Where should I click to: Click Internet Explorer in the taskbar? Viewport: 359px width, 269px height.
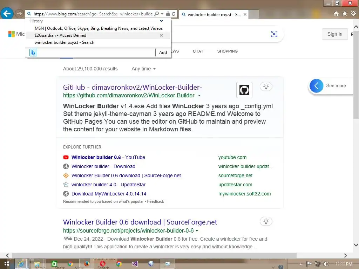tap(21, 264)
